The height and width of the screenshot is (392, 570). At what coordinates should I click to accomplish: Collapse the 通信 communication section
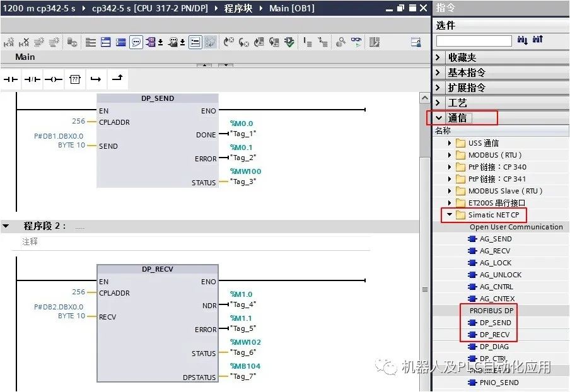440,117
